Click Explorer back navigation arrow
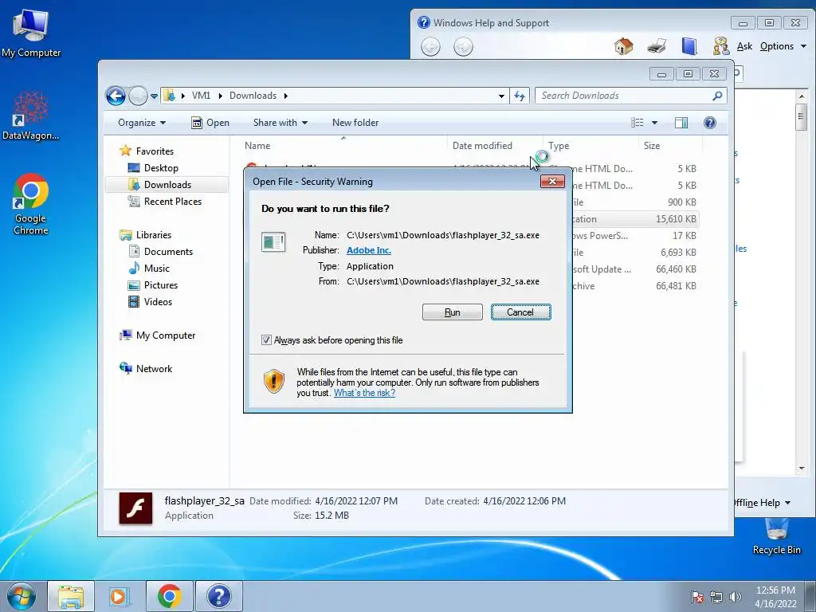The width and height of the screenshot is (816, 612). pos(116,96)
